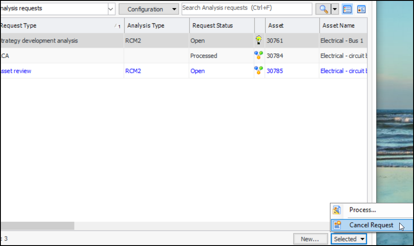Expand the Analysis requests combo box
This screenshot has height=246, width=414.
pyautogui.click(x=111, y=9)
